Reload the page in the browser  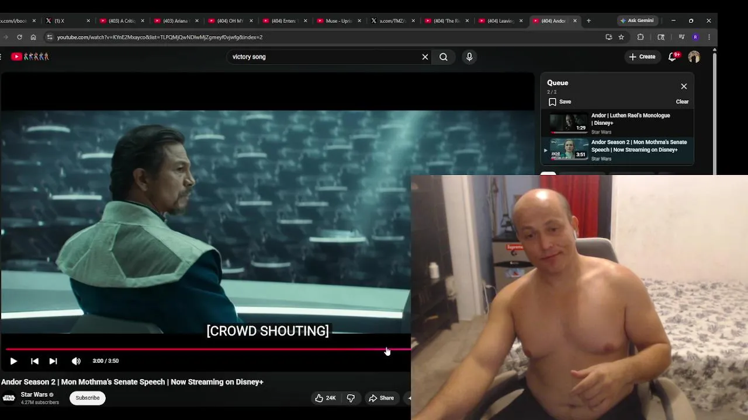pyautogui.click(x=19, y=37)
